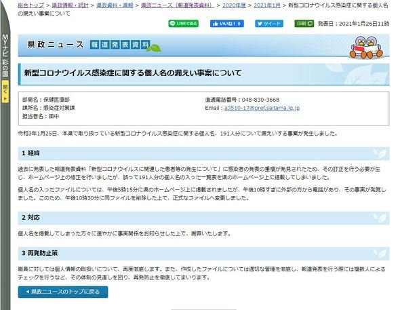400x310 pixels.
Task: Select 担当者名：田中 text
Action: pyautogui.click(x=41, y=116)
